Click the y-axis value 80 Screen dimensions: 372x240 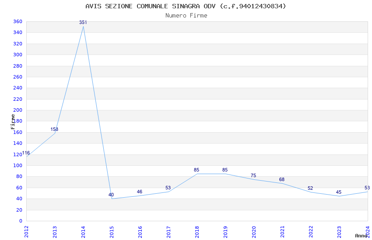19,176
